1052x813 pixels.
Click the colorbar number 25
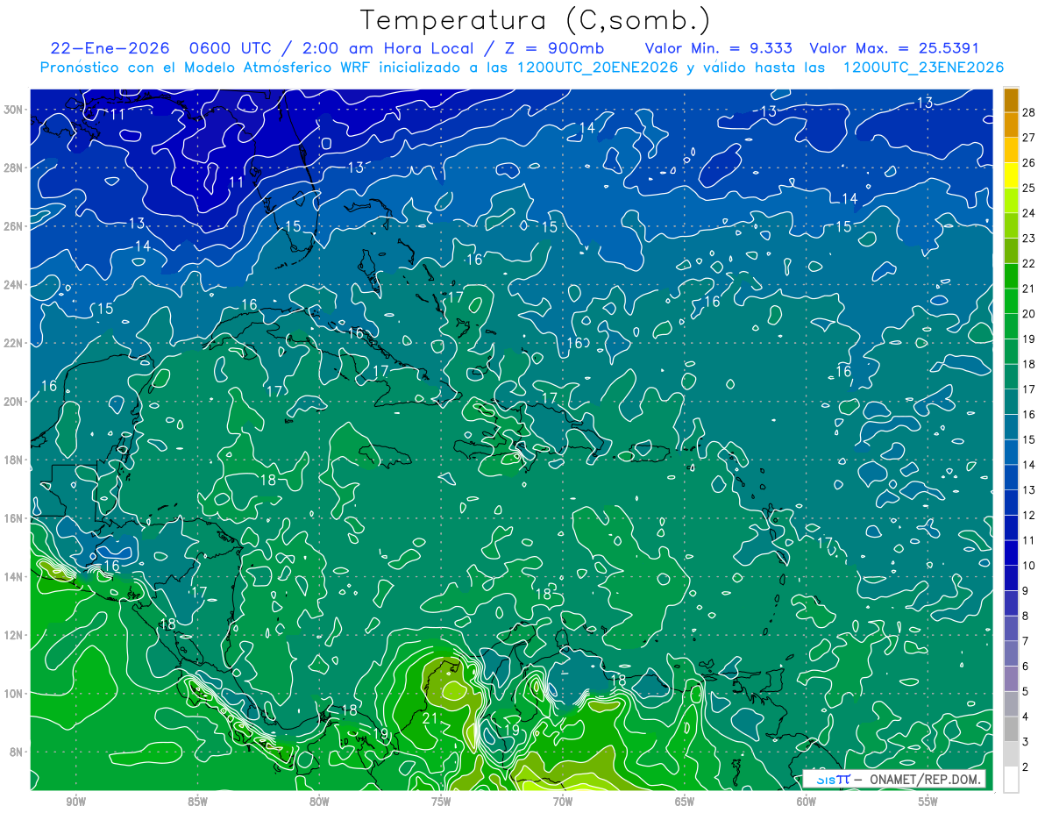coord(1029,188)
